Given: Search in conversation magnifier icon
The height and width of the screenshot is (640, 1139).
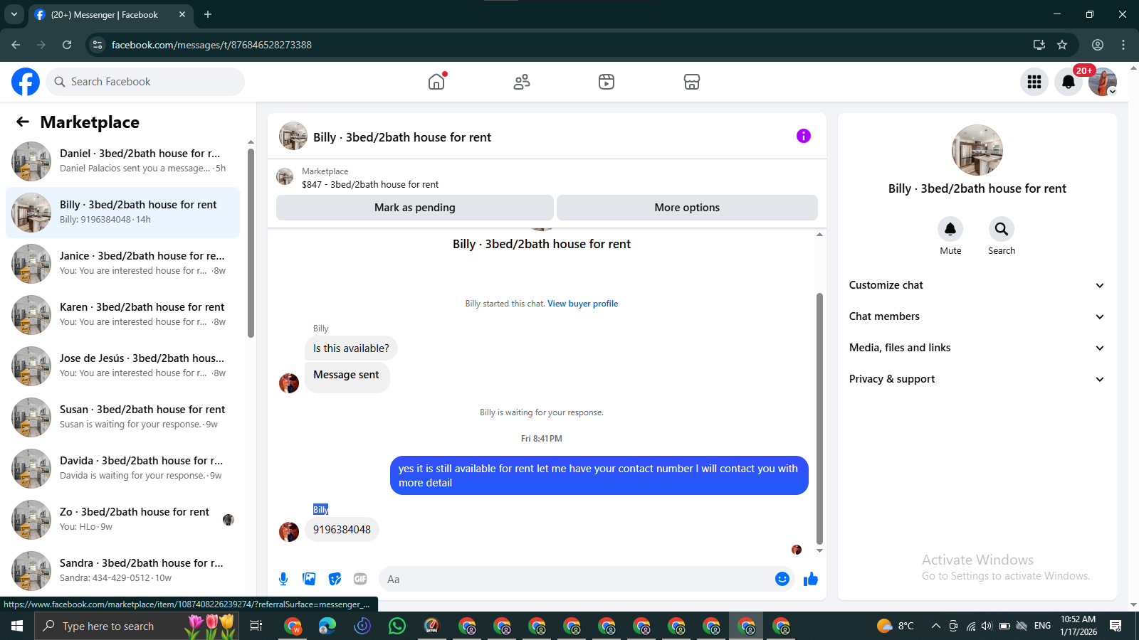Looking at the screenshot, I should (1002, 229).
